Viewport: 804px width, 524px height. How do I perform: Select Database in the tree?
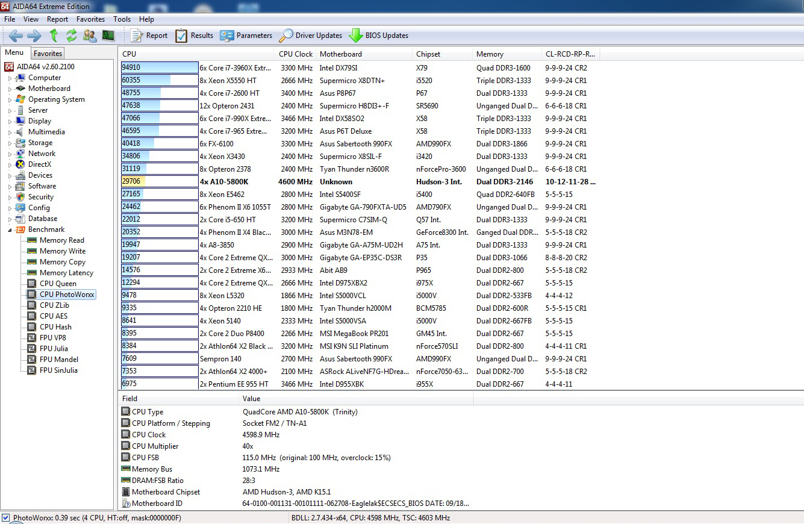coord(43,219)
